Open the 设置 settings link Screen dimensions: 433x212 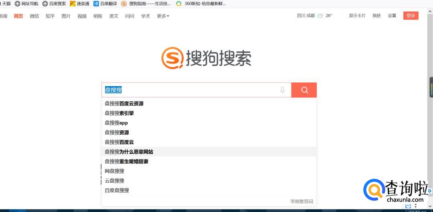tap(392, 16)
